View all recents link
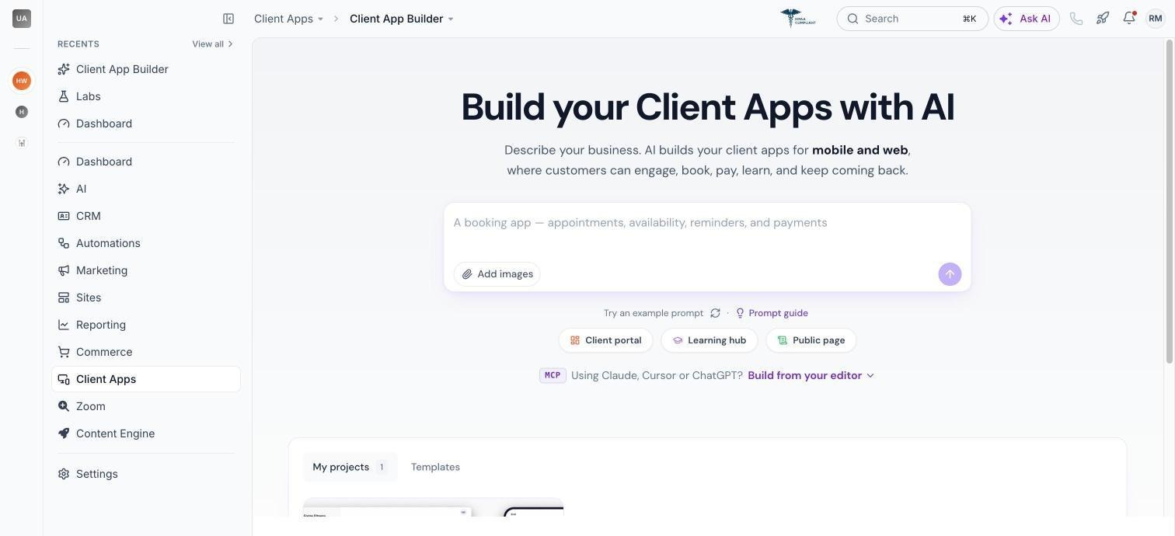This screenshot has height=536, width=1175. tap(213, 44)
